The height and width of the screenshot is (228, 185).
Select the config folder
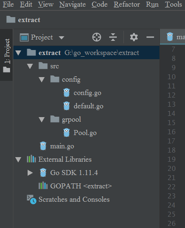click(x=71, y=80)
